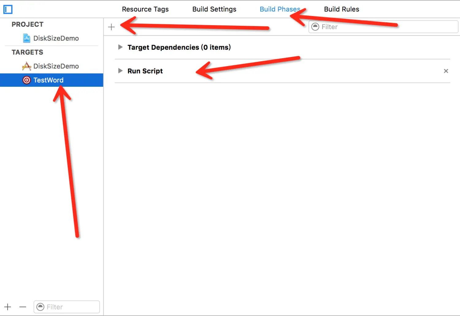460x316 pixels.
Task: Click the TARGETS section header
Action: (x=28, y=52)
